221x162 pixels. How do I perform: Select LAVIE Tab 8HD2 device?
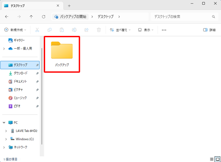click(x=24, y=131)
